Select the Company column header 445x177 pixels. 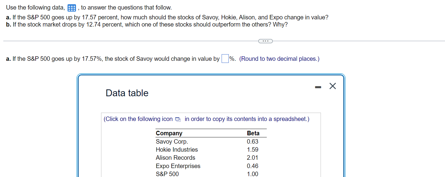coord(169,133)
